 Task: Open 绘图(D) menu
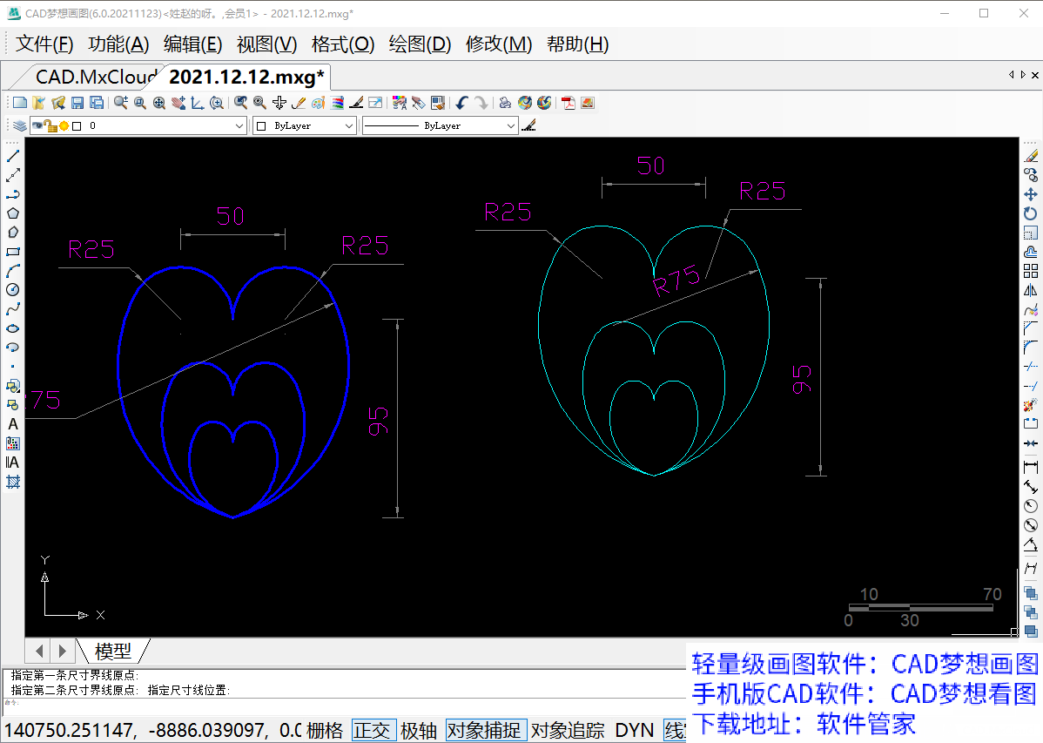click(x=420, y=44)
